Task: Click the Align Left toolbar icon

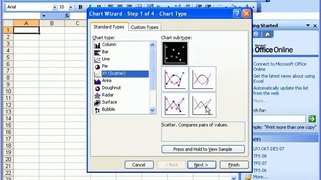Action: tap(110, 6)
